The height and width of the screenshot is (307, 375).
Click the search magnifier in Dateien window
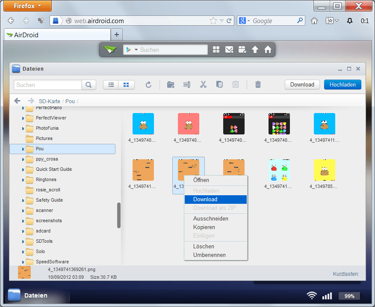tap(89, 85)
